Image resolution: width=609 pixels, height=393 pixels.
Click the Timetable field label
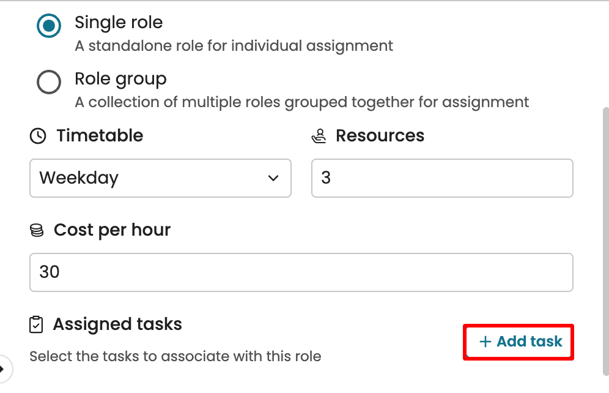(x=100, y=136)
